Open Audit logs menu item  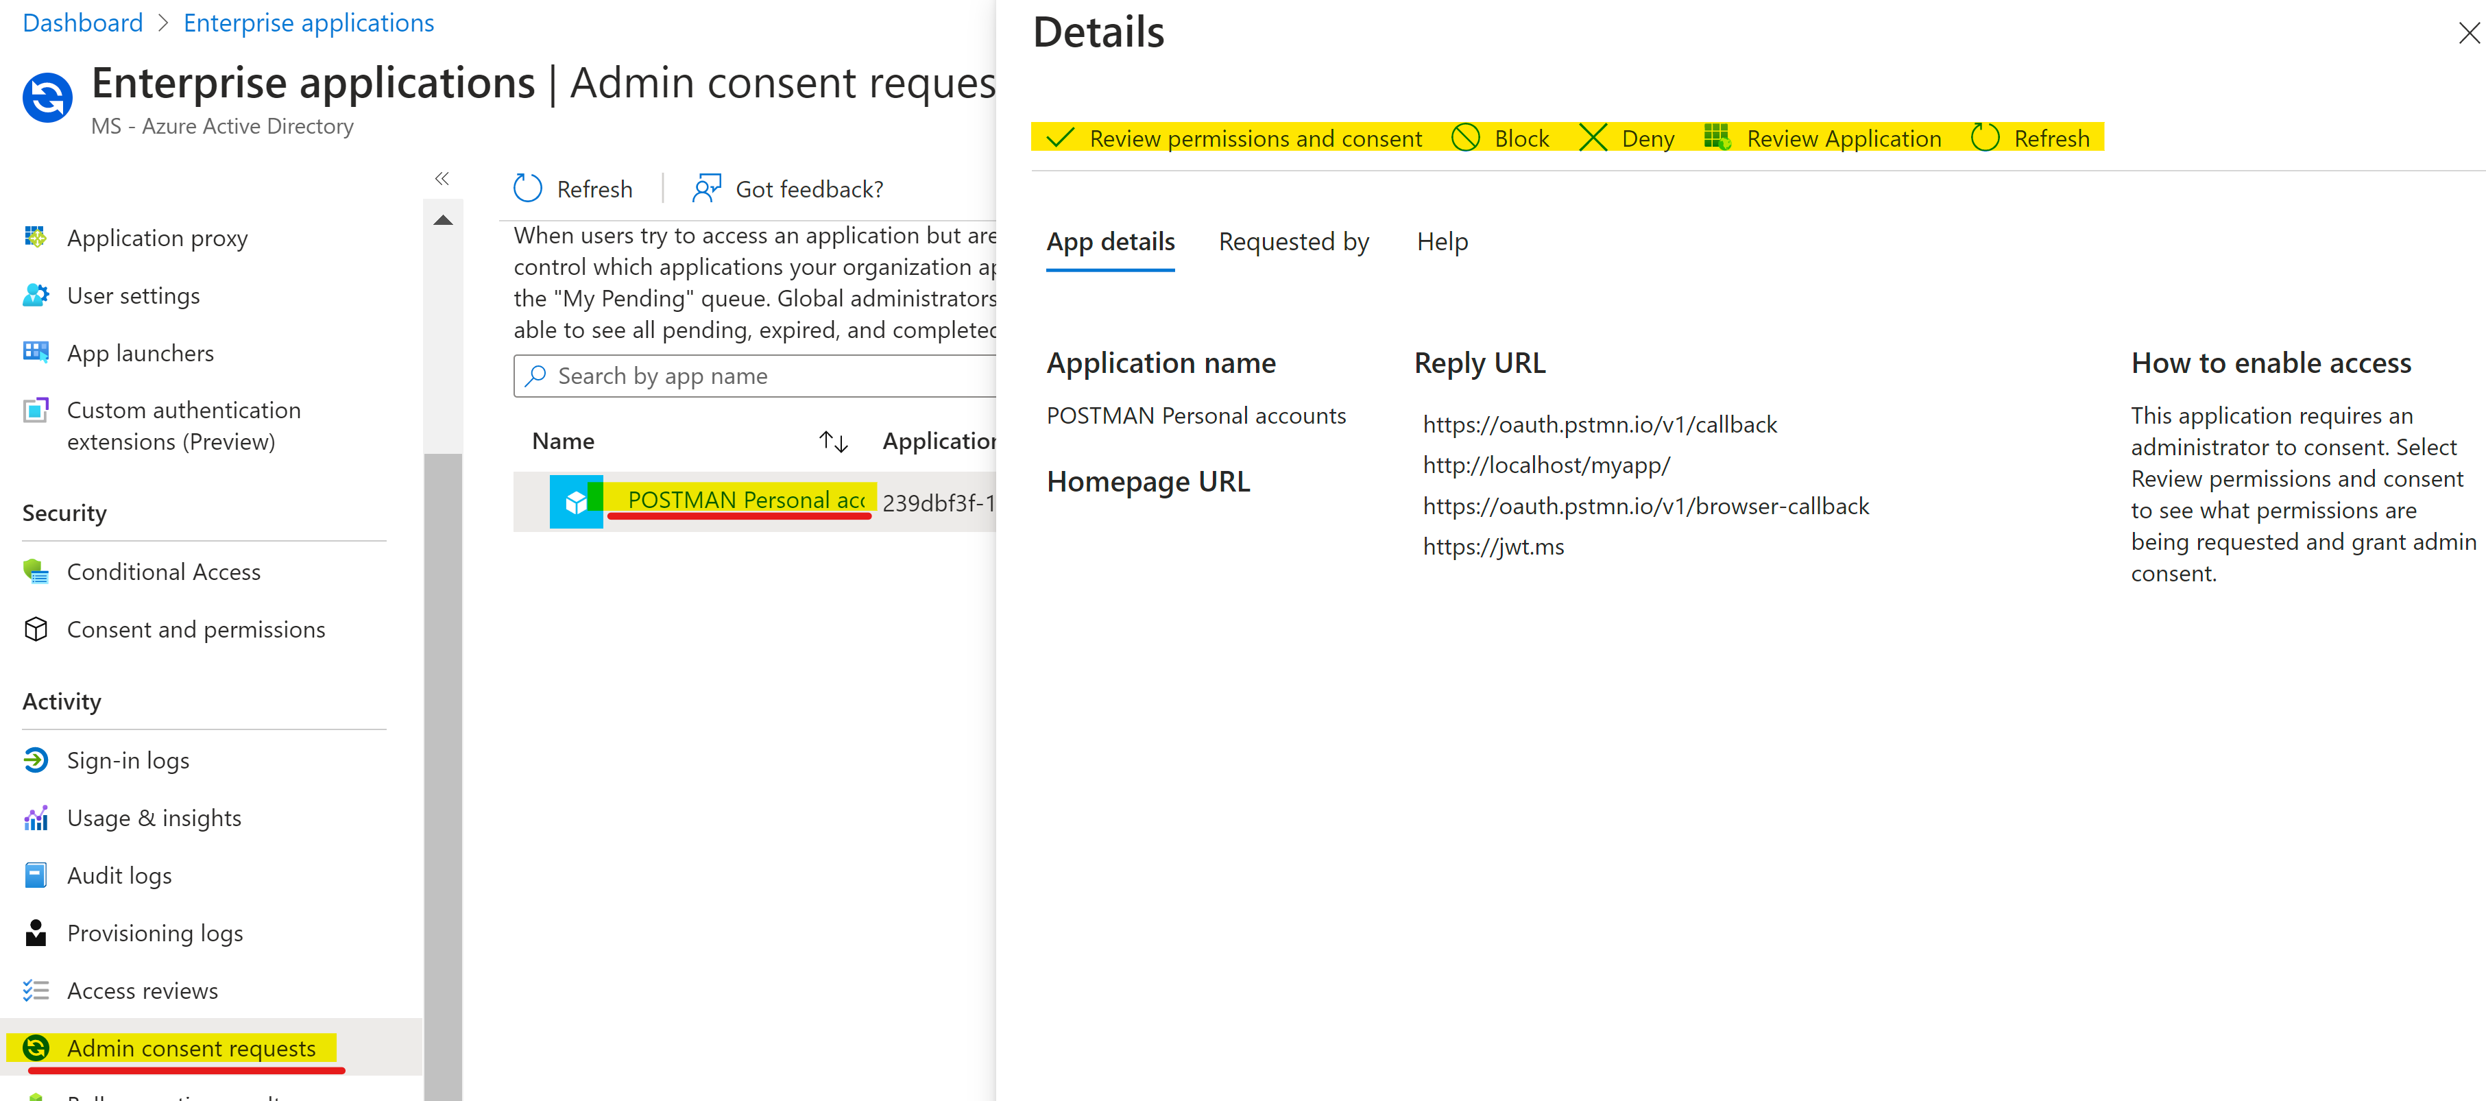click(x=120, y=875)
